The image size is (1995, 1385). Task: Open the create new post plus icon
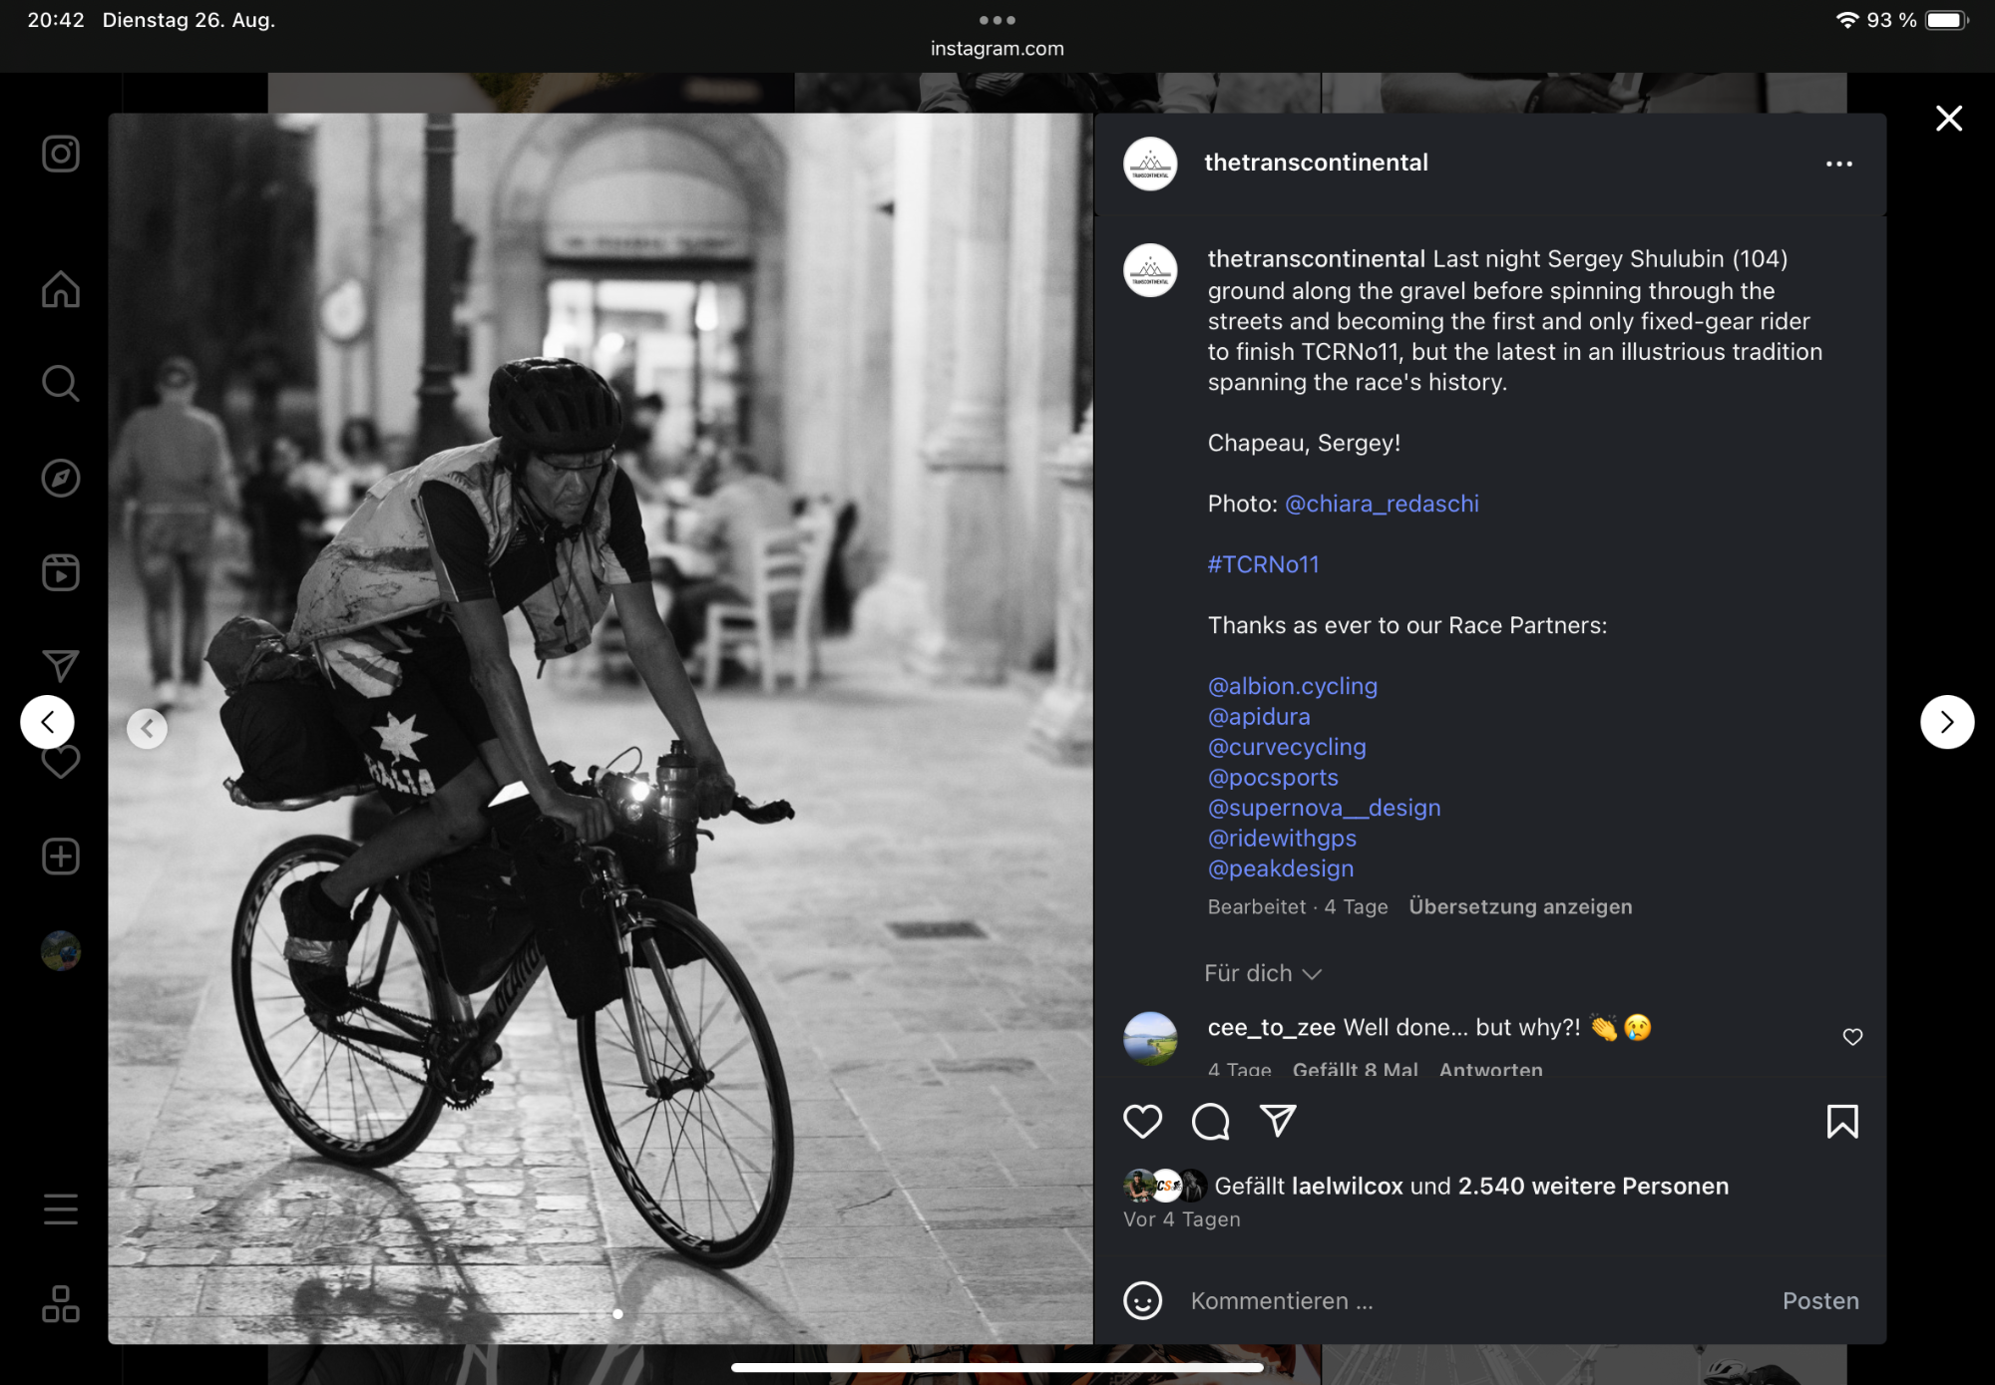[61, 857]
